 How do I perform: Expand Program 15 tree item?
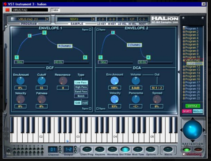(184, 76)
